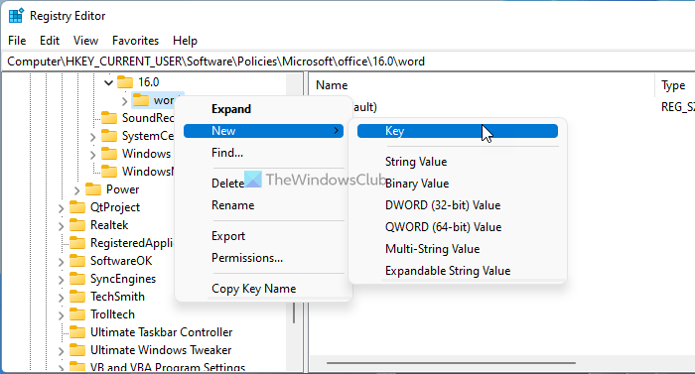This screenshot has width=695, height=374.
Task: Select the TechSmith folder icon
Action: click(77, 297)
